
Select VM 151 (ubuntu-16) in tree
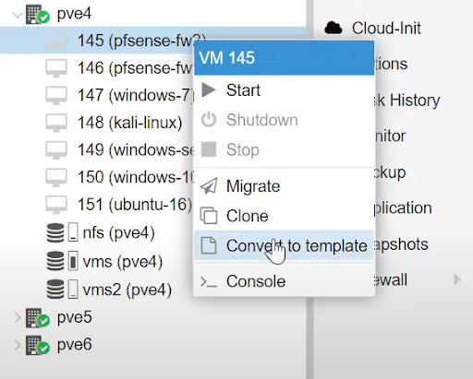click(x=135, y=205)
